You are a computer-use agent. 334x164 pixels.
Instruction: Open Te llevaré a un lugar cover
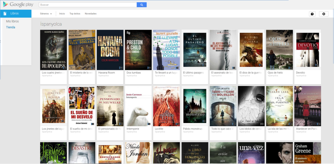coord(167,50)
